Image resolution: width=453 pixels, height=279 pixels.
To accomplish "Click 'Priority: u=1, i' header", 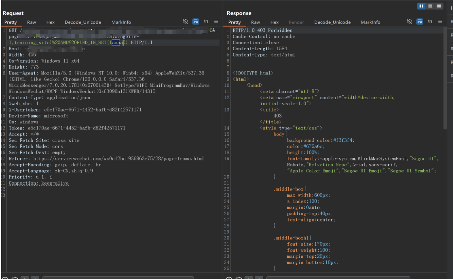I will (x=30, y=177).
